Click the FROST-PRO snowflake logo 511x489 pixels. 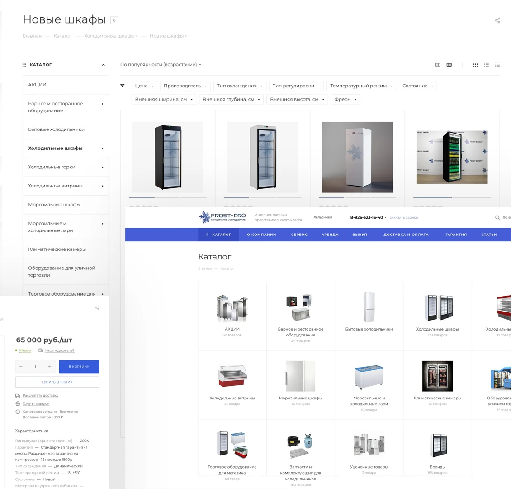click(x=222, y=217)
